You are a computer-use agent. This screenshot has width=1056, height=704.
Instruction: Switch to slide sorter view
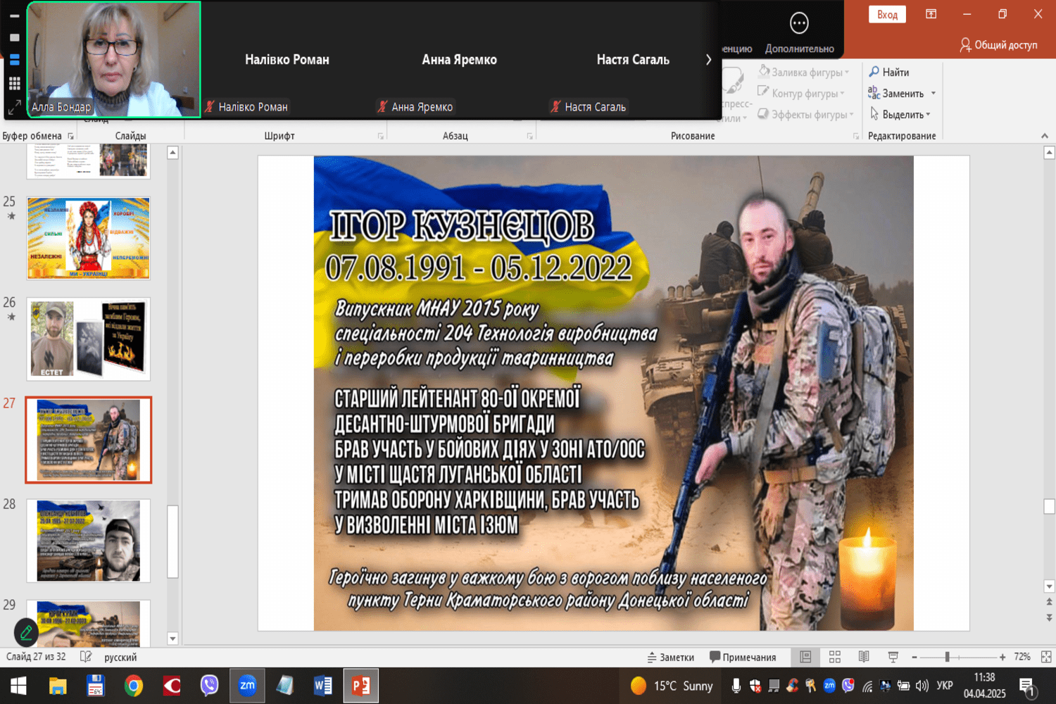tap(835, 657)
